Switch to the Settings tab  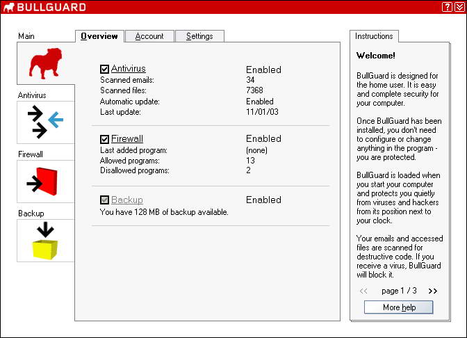199,36
